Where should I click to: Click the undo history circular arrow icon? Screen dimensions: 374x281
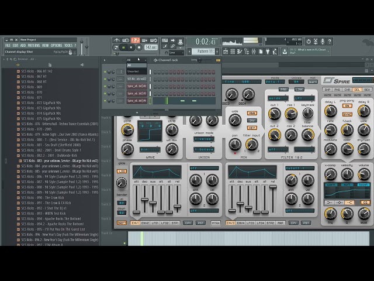click(309, 42)
